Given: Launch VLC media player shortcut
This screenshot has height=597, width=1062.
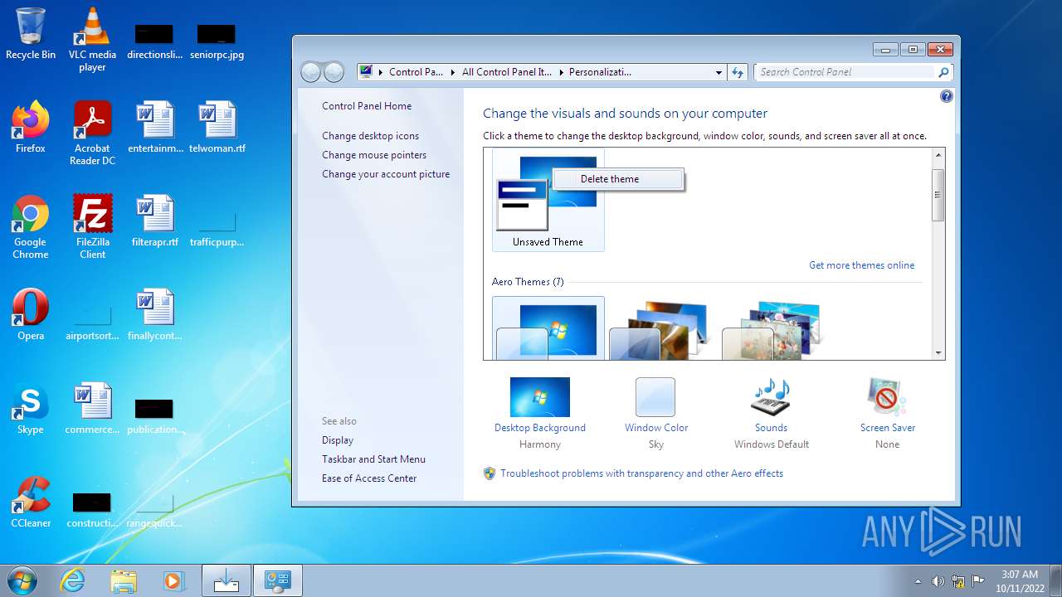Looking at the screenshot, I should (x=92, y=39).
